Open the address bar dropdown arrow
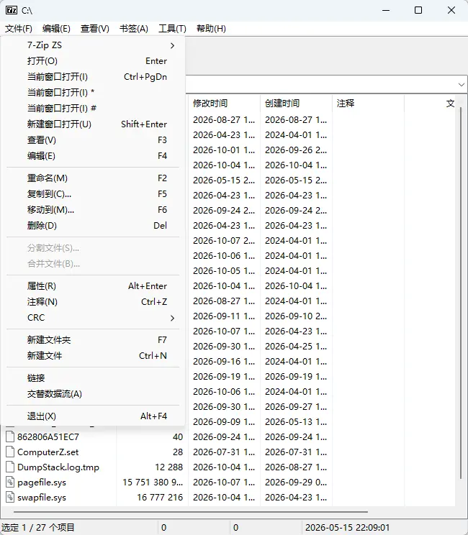The height and width of the screenshot is (535, 468). 462,84
